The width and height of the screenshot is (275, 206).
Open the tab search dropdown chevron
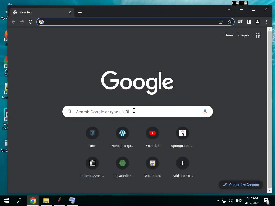[x=229, y=9]
